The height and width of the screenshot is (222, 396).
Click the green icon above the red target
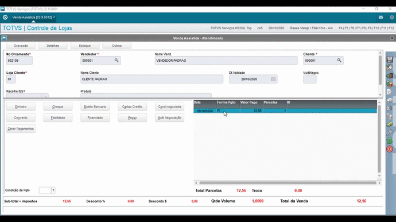390,141
